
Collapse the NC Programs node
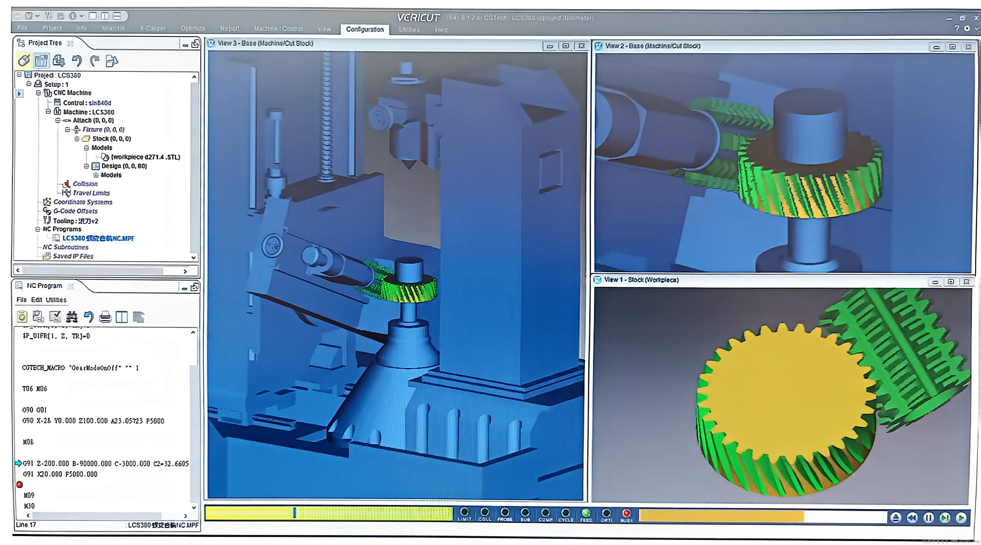coord(38,229)
